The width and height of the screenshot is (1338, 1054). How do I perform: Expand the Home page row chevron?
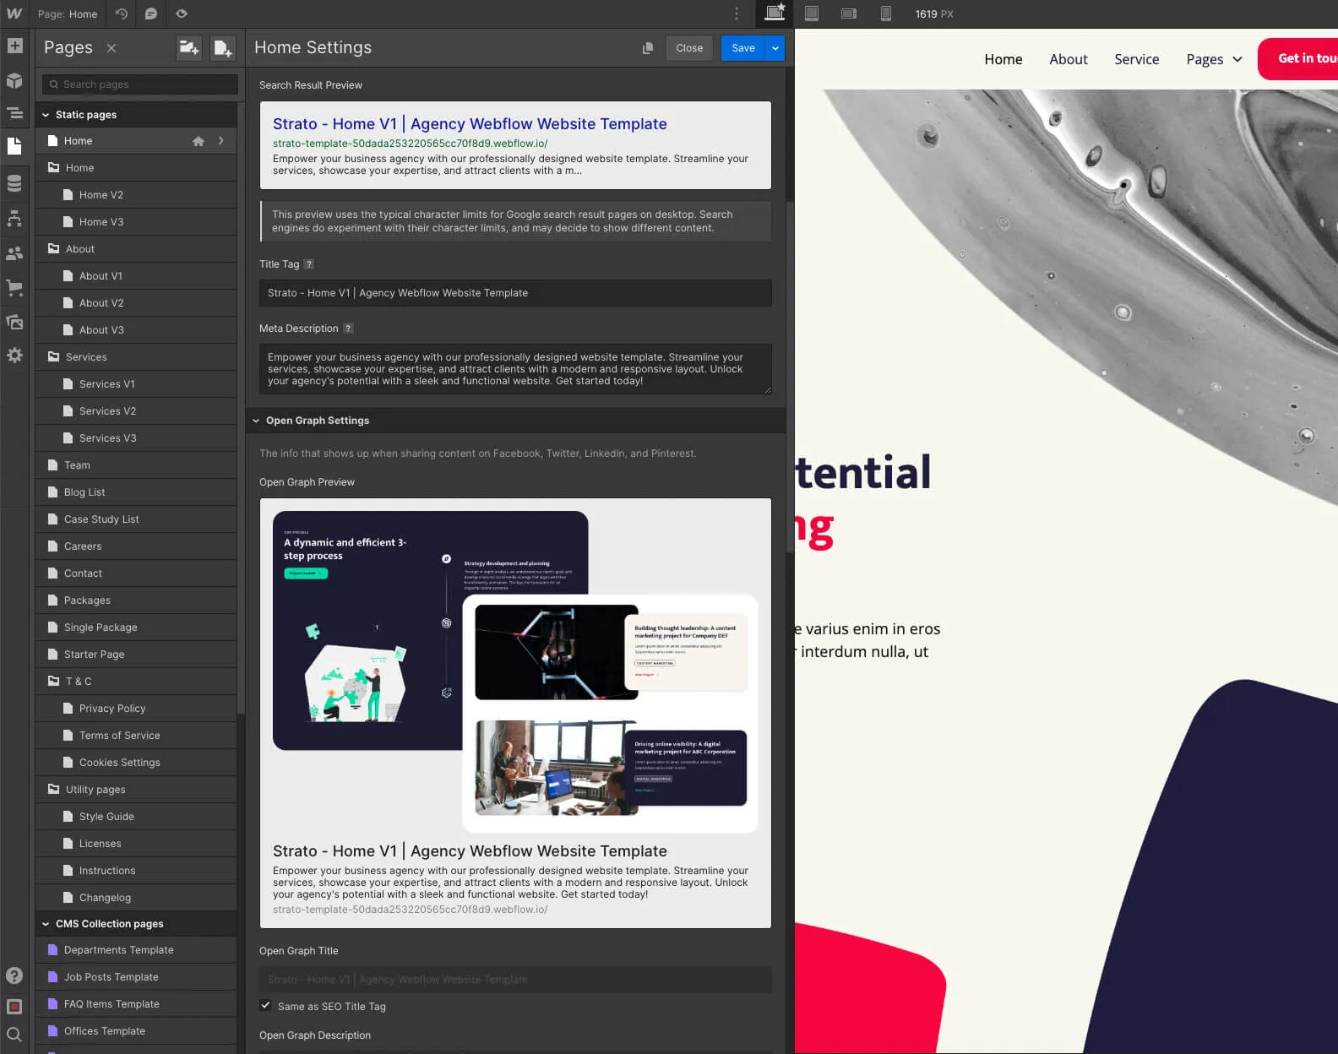tap(221, 141)
